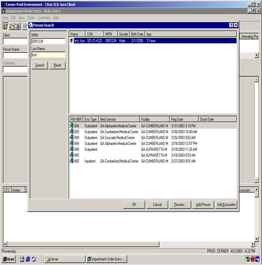Click the encounter icon for FIN 465
262x265 pixels.
click(72, 161)
